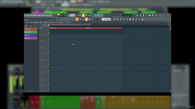Click the red Record button
195x109 pixels.
(x=68, y=15)
